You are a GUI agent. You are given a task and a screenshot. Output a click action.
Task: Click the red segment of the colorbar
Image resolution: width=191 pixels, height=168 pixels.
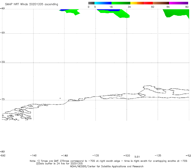(148, 3)
